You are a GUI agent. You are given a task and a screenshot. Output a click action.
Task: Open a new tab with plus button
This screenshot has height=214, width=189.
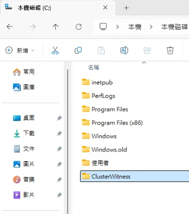[126, 8]
